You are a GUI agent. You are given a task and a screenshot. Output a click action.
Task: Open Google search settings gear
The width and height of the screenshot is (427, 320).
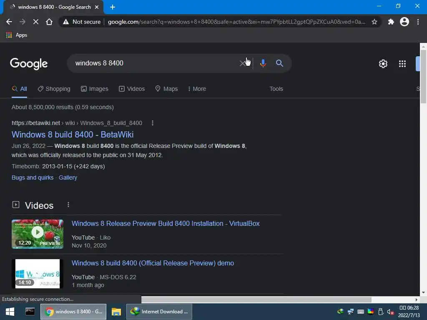[383, 64]
